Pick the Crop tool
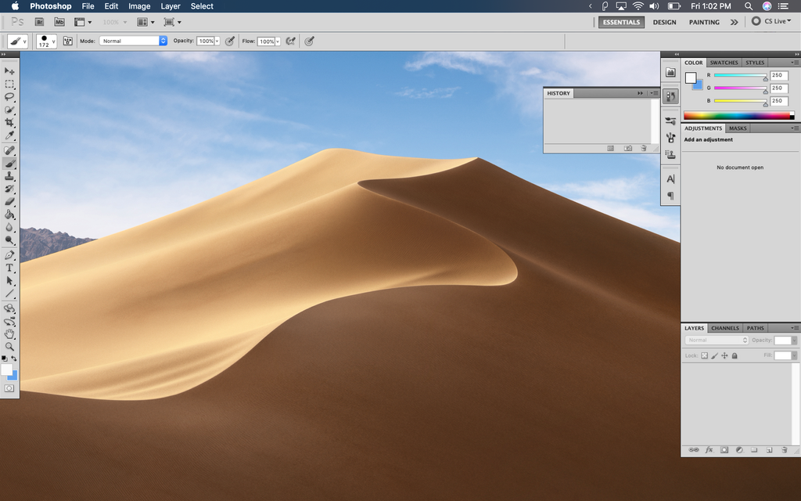The image size is (801, 501). (9, 123)
